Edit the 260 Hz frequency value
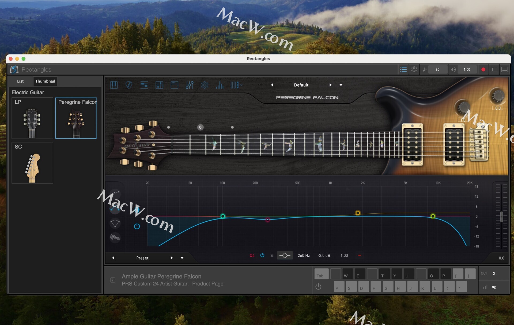 point(304,256)
